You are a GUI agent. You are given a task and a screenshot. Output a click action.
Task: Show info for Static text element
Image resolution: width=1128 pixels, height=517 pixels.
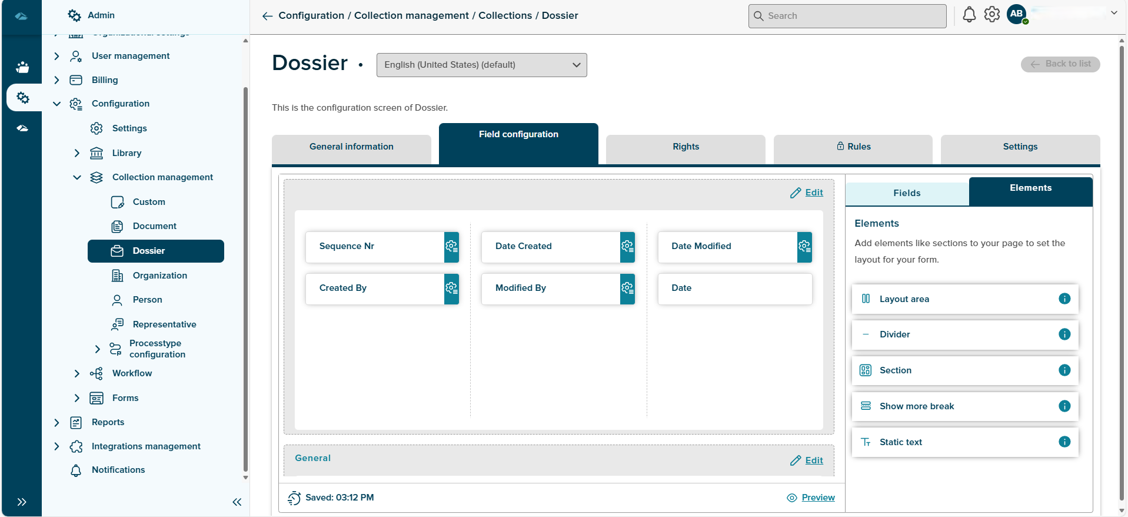tap(1064, 442)
